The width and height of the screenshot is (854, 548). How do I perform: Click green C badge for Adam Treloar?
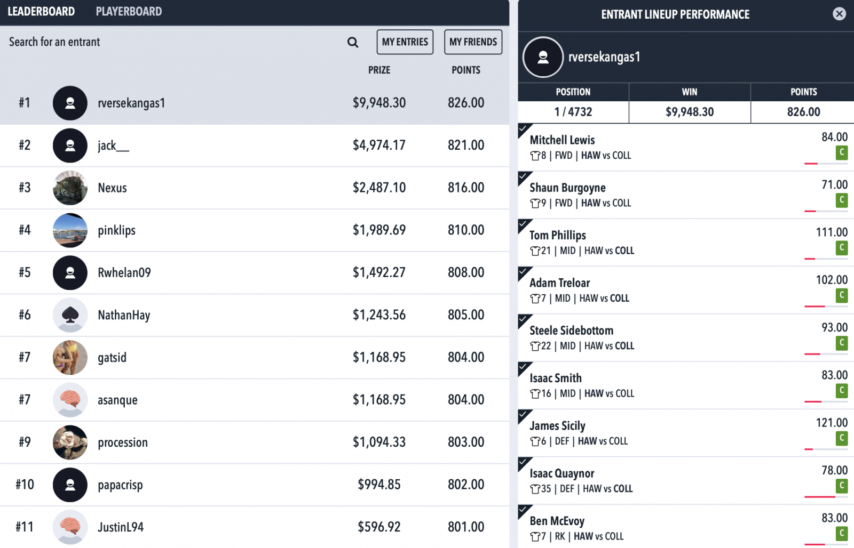[842, 295]
